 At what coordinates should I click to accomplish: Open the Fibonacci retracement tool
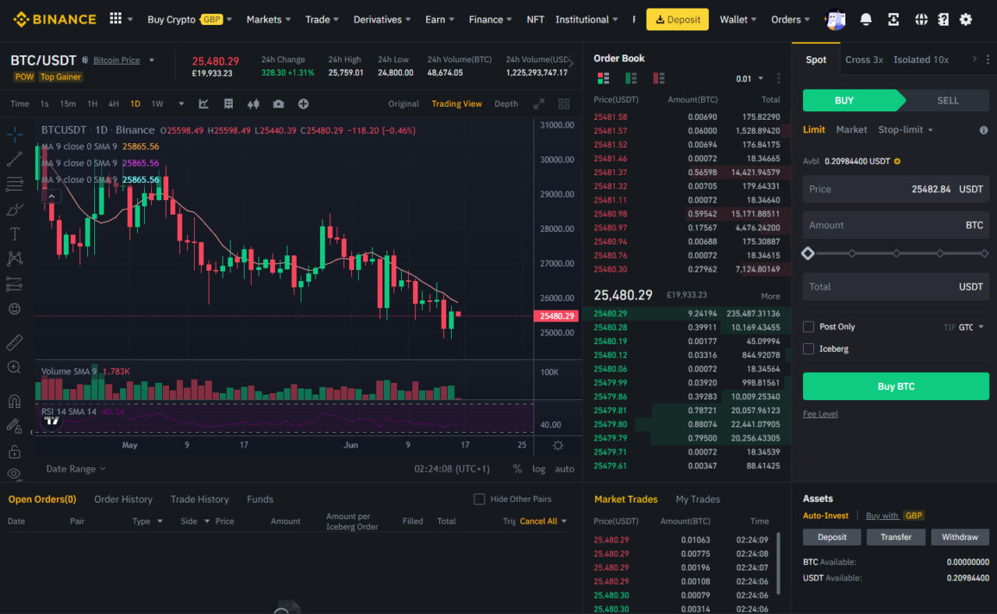(x=14, y=184)
